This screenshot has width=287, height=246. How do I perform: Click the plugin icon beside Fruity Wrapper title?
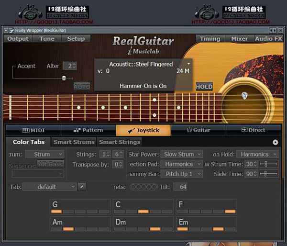point(11,31)
